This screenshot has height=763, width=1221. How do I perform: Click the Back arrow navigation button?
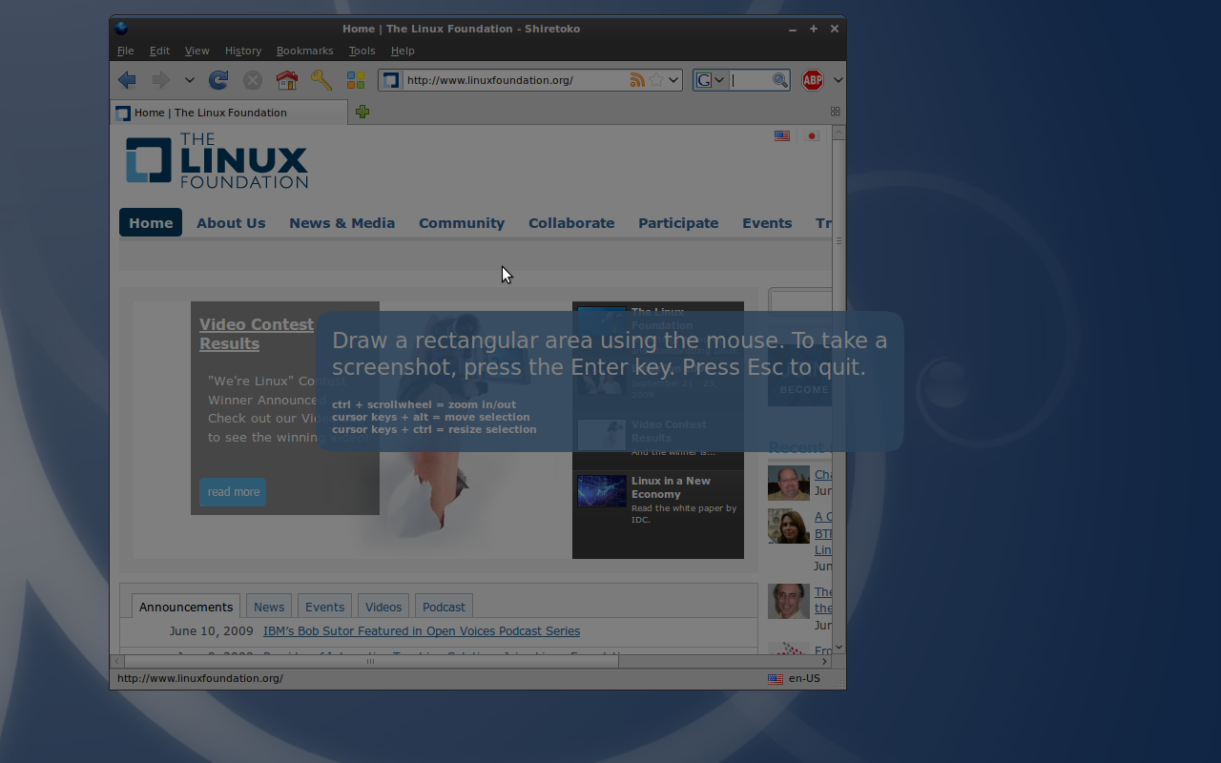pos(127,80)
